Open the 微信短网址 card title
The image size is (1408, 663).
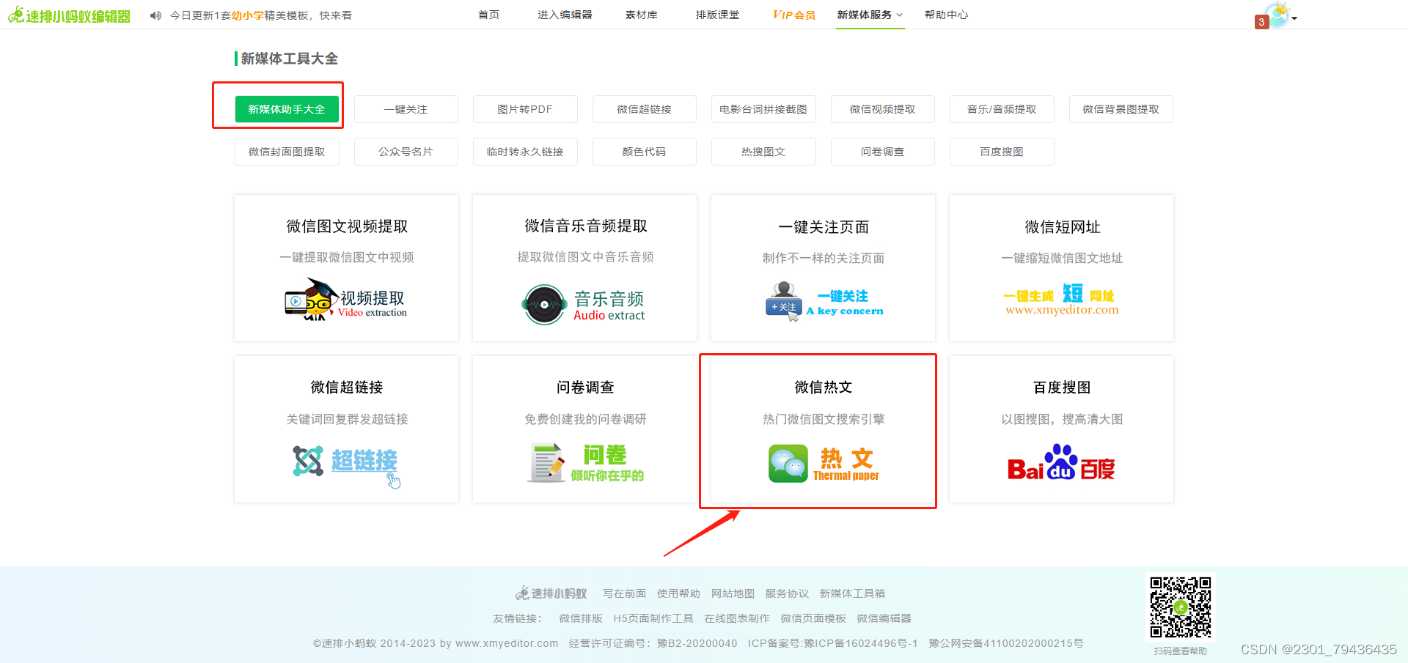(1062, 227)
